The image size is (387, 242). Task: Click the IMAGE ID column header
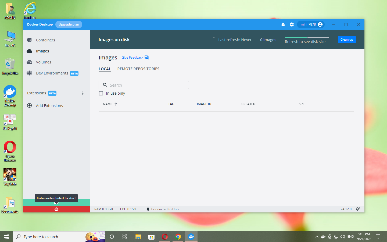tap(204, 104)
